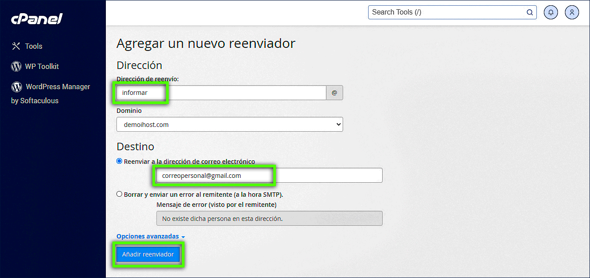Click the search magnifier icon
This screenshot has height=278, width=590.
click(529, 12)
